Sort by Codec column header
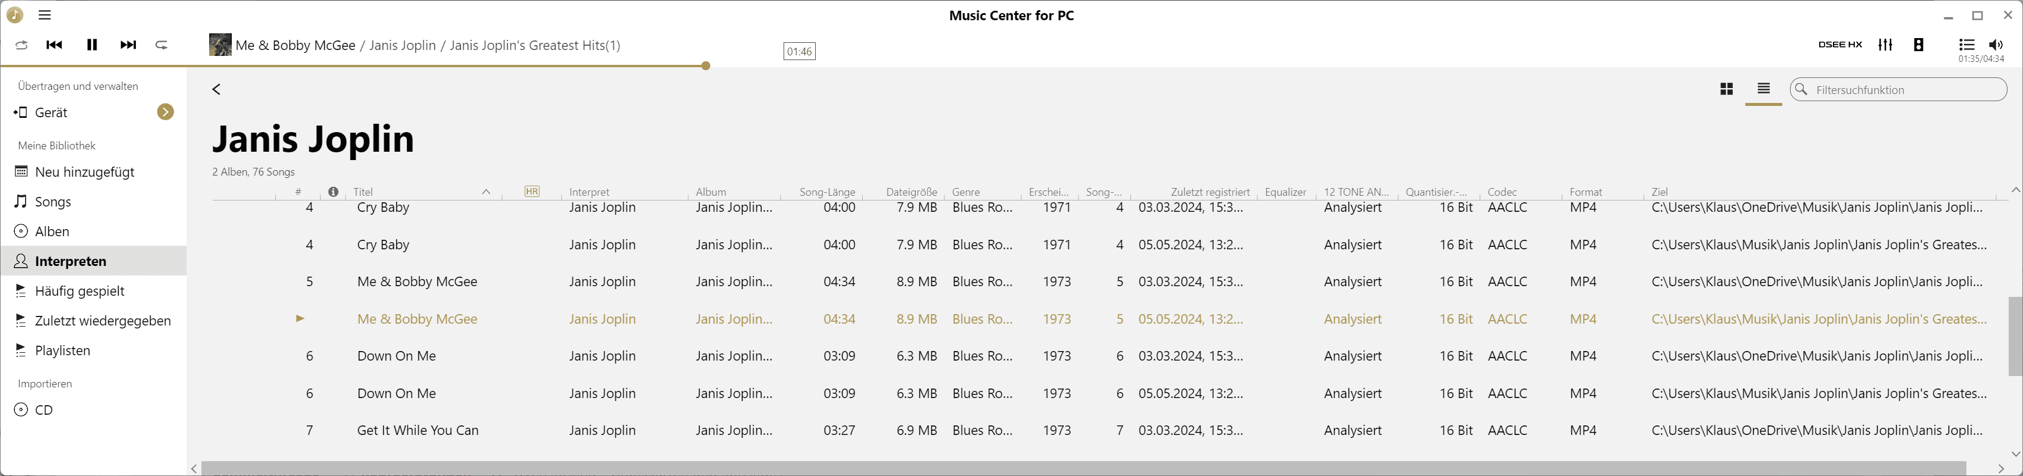Image resolution: width=2023 pixels, height=476 pixels. [x=1502, y=192]
